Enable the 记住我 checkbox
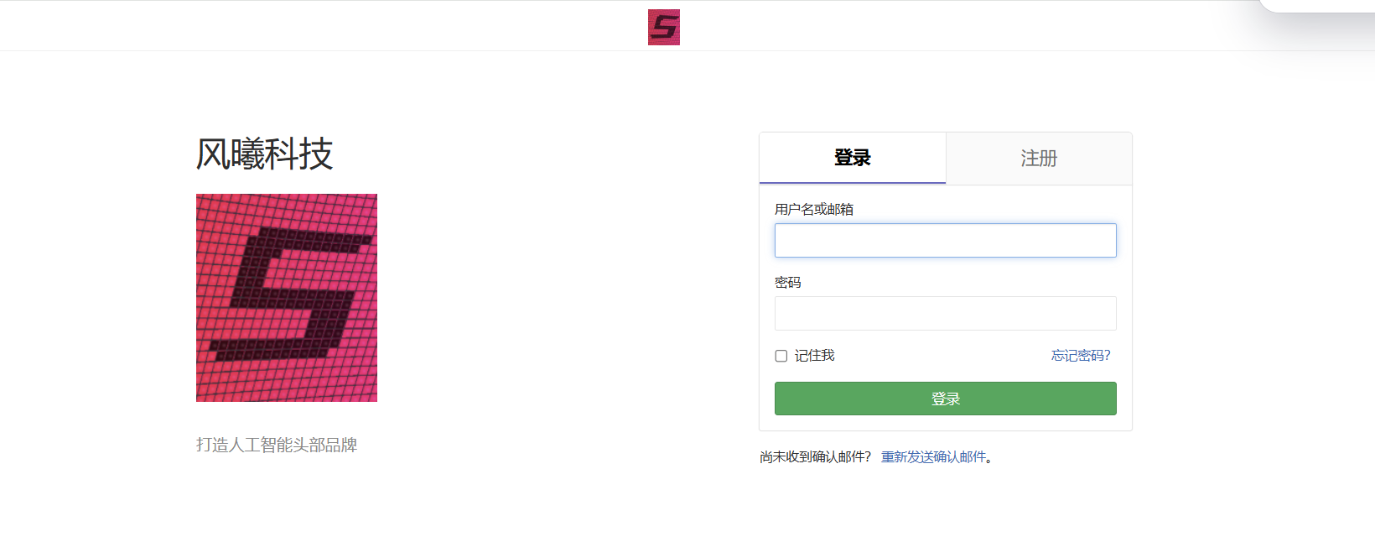Viewport: 1375px width, 542px height. click(x=781, y=356)
